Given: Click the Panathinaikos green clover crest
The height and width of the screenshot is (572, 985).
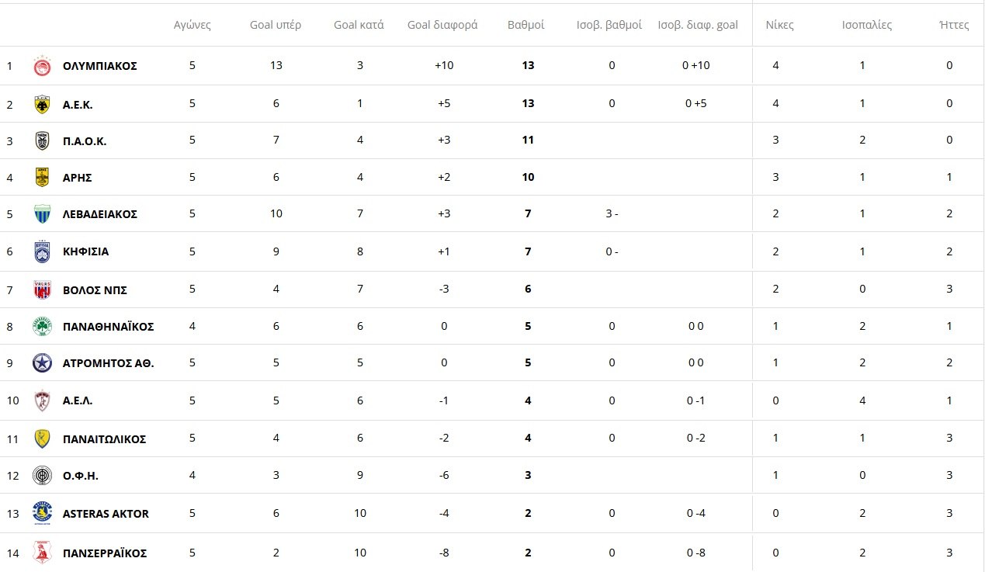Looking at the screenshot, I should (x=42, y=327).
